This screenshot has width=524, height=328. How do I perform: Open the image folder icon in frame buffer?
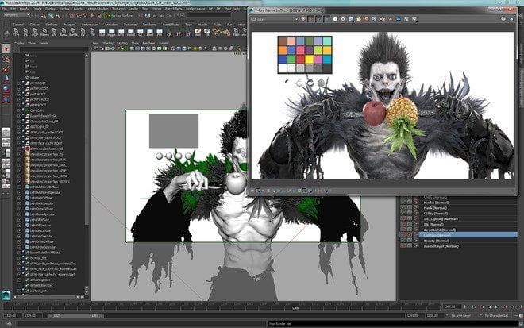(359, 19)
